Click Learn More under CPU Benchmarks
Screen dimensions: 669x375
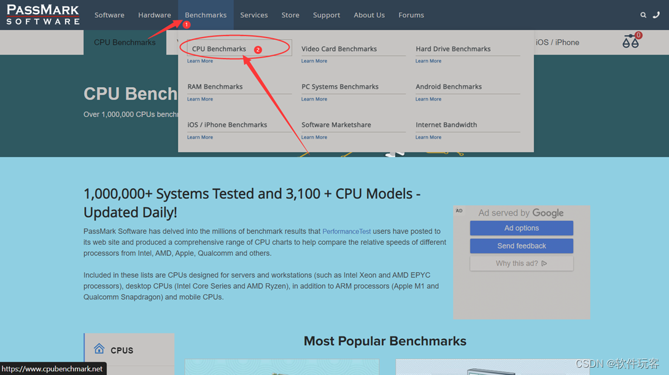(x=199, y=61)
